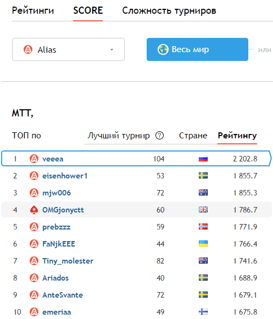Open Tiny_molester player link

(68, 261)
